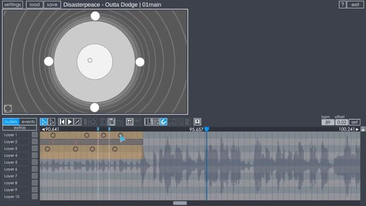This screenshot has height=206, width=366.
Task: Select the Layer 5 label
Action: [x=10, y=163]
